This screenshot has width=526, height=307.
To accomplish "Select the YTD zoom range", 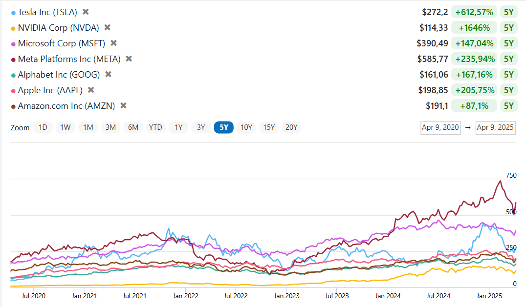I will pyautogui.click(x=155, y=127).
